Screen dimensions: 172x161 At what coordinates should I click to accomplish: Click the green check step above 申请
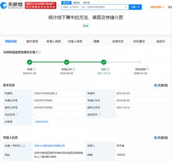pyautogui.click(x=29, y=62)
